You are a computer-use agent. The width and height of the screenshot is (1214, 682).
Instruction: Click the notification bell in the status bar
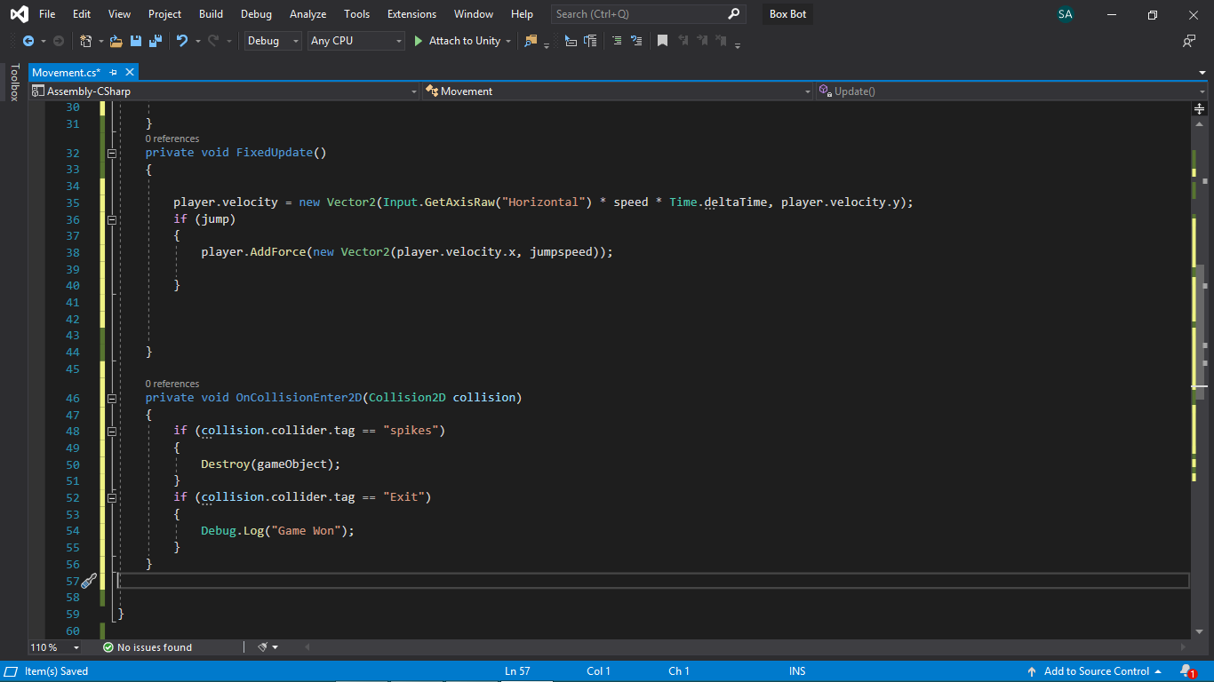click(x=1185, y=670)
